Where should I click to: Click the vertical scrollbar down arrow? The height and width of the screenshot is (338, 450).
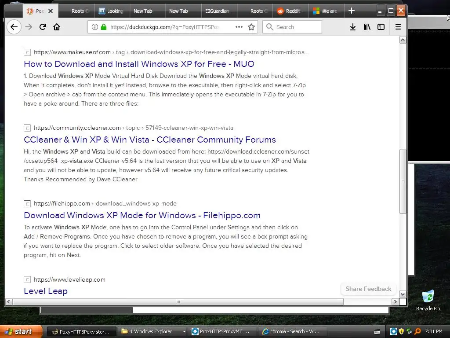tap(403, 294)
